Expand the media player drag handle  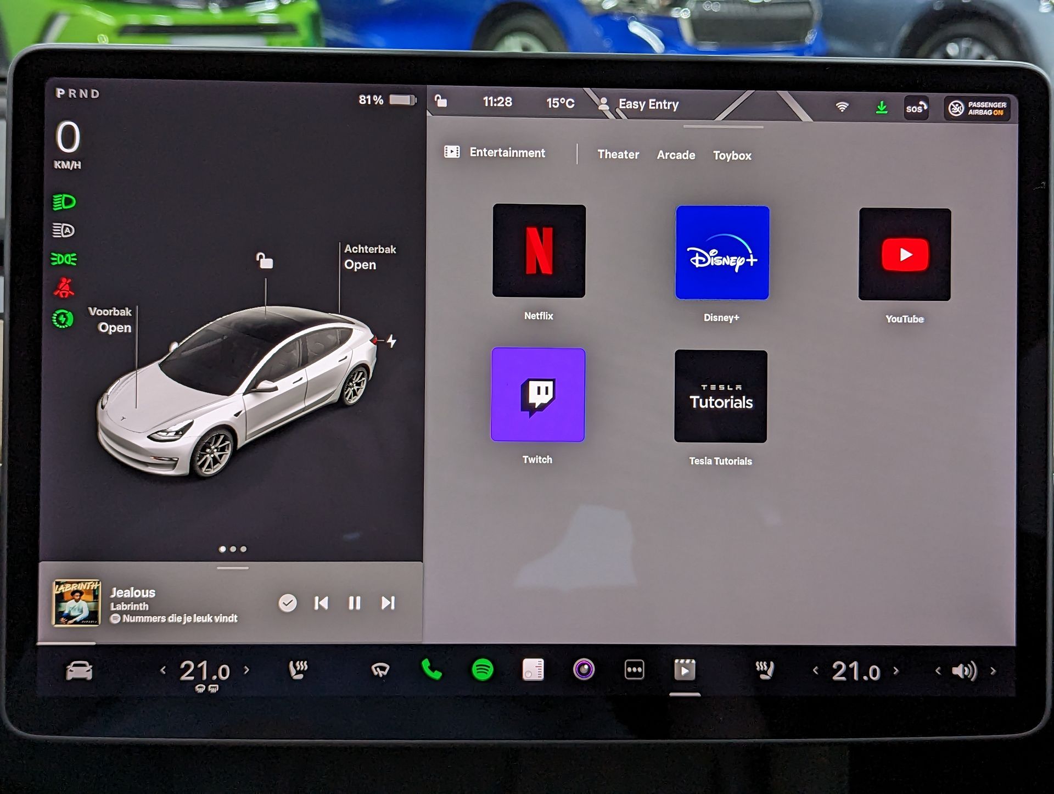pos(233,568)
